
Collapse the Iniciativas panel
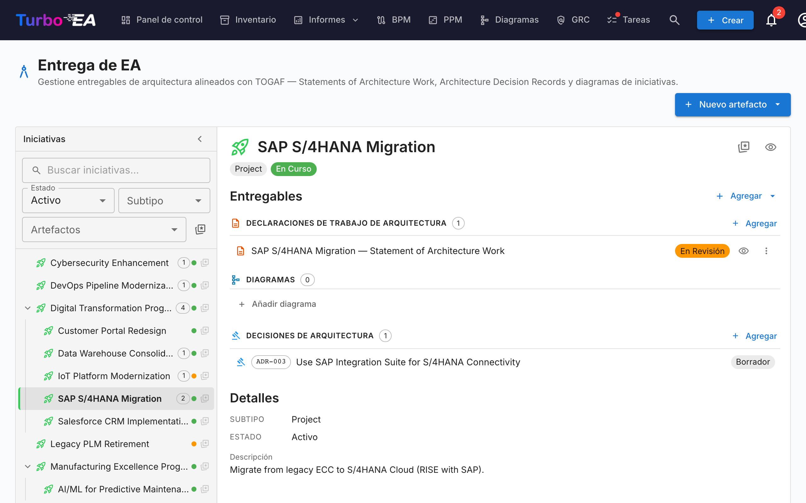click(x=200, y=139)
